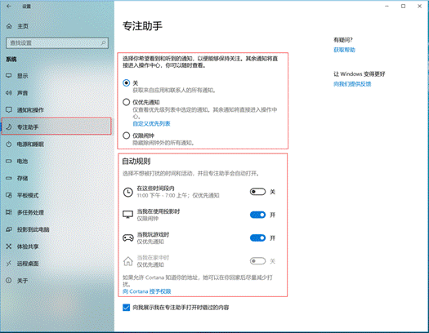Click the back arrow icon in title bar

click(x=9, y=7)
